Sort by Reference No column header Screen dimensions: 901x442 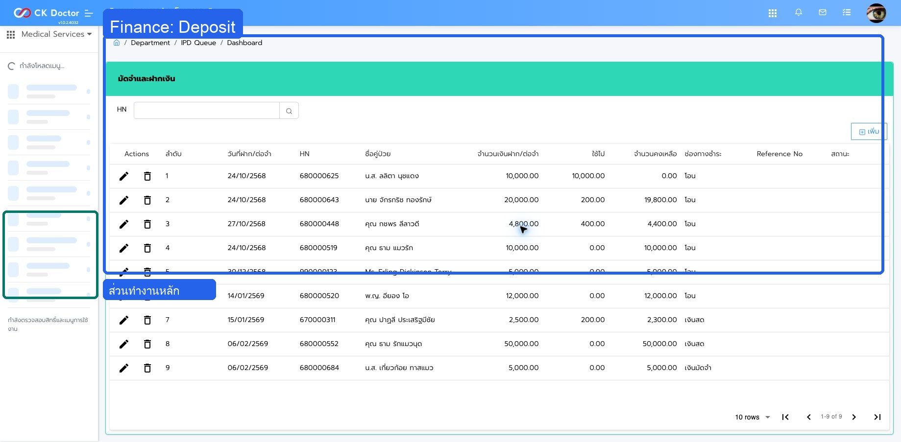click(779, 154)
